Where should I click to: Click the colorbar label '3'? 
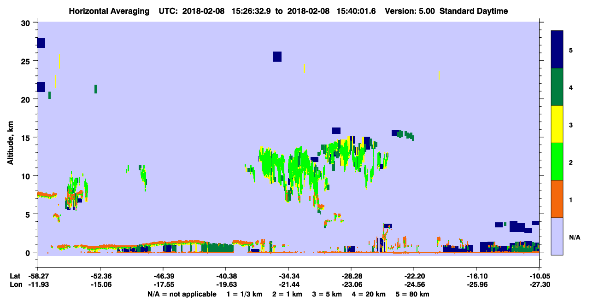(571, 125)
